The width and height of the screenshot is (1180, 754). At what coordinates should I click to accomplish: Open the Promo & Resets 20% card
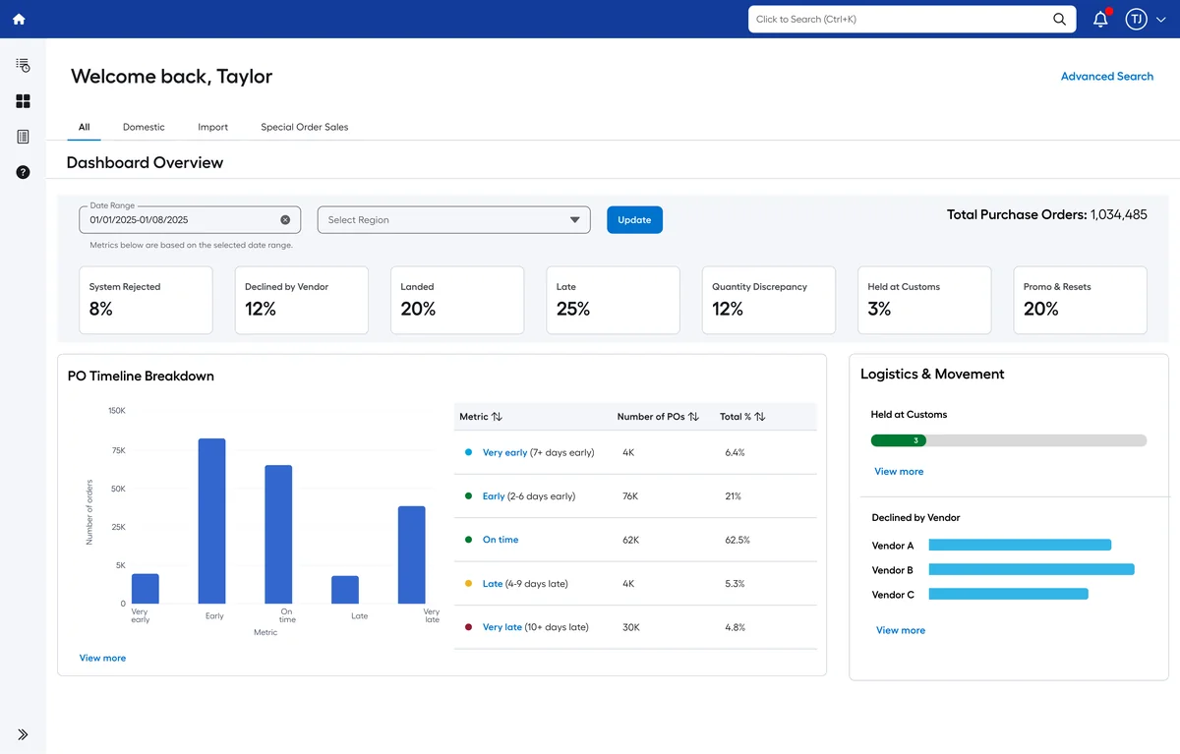coord(1080,300)
